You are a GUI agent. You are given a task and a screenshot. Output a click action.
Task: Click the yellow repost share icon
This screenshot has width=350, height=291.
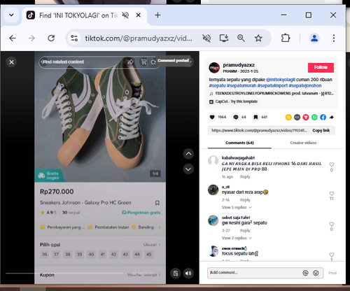pos(288,117)
